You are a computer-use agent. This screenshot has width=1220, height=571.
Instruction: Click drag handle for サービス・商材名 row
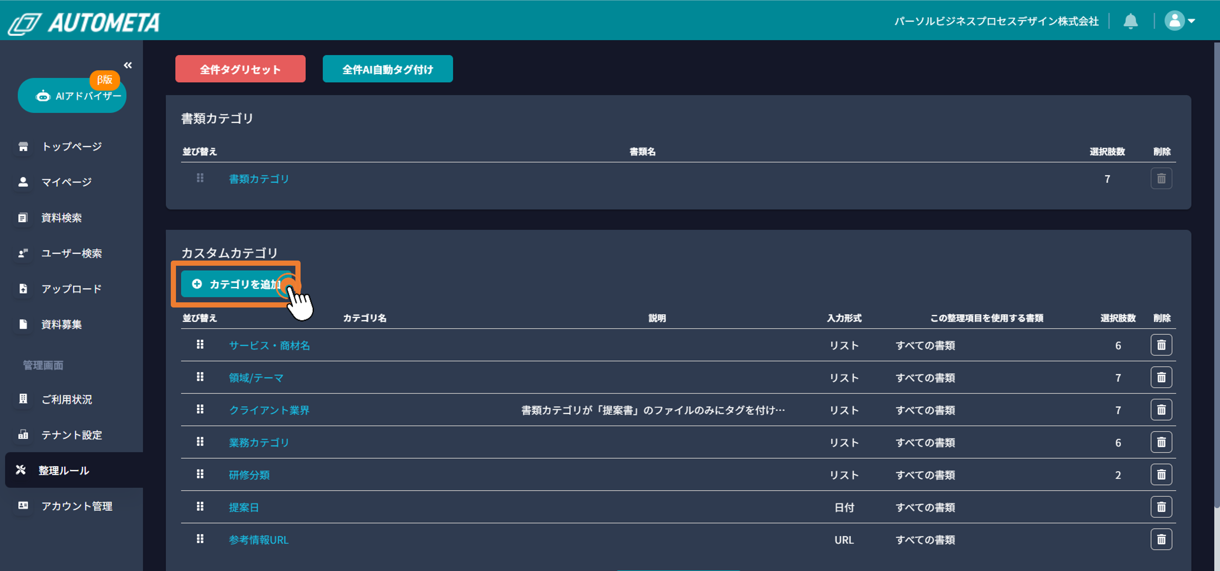(x=200, y=344)
